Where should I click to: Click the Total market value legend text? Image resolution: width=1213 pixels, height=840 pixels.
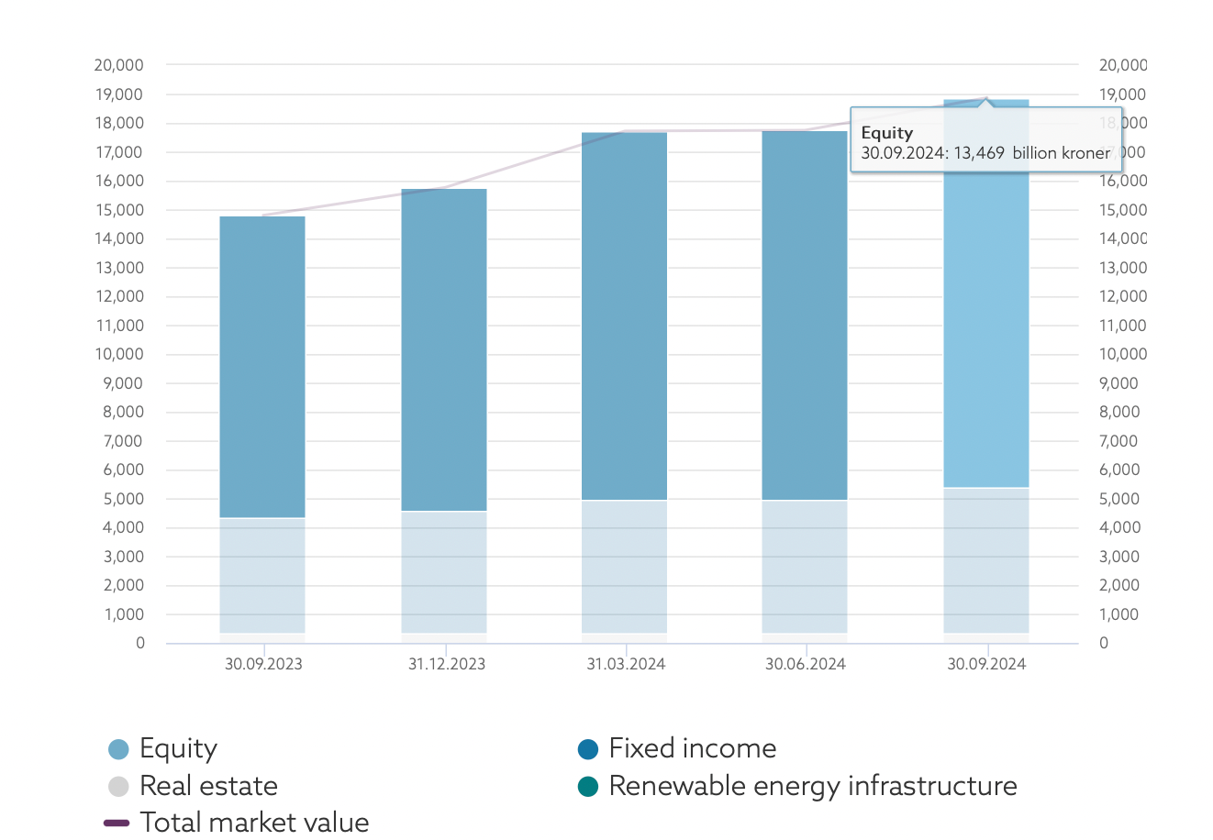[x=254, y=823]
